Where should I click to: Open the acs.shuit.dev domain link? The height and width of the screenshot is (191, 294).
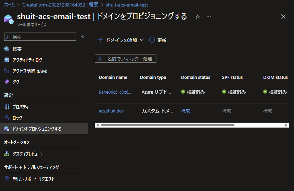tap(111, 111)
